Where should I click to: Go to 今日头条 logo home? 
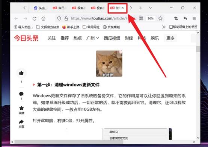(x=26, y=38)
